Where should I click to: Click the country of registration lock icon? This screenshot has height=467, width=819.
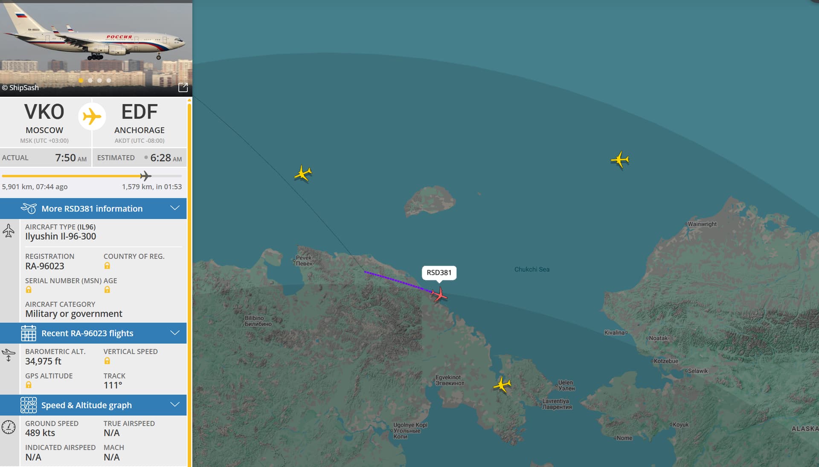tap(107, 266)
